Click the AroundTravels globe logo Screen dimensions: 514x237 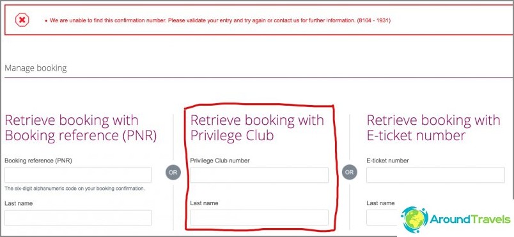pyautogui.click(x=414, y=219)
